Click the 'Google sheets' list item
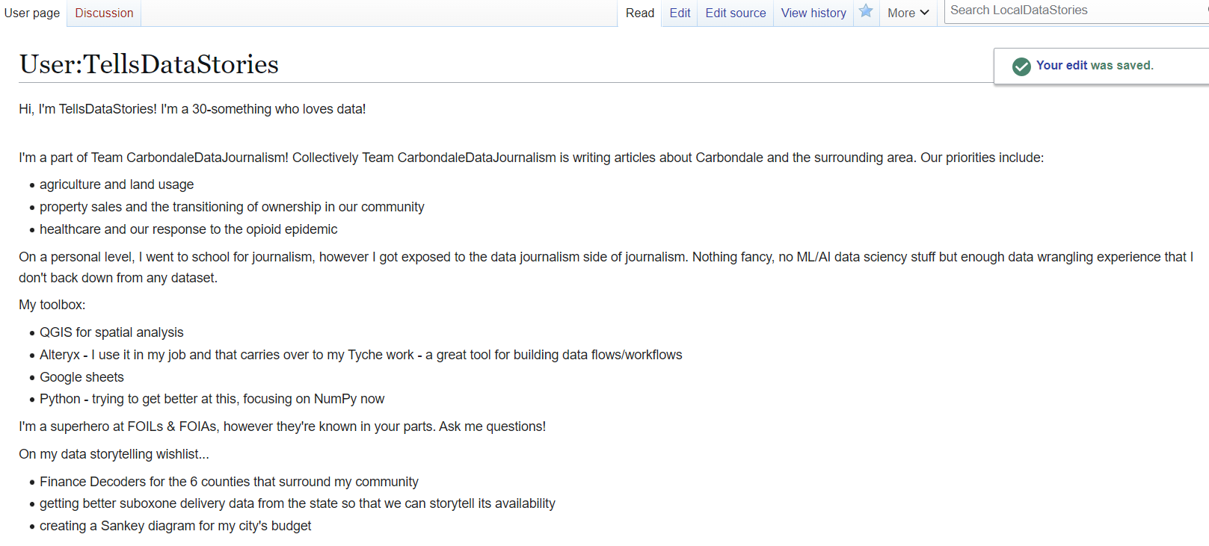Screen dimensions: 1209x546 (x=81, y=377)
